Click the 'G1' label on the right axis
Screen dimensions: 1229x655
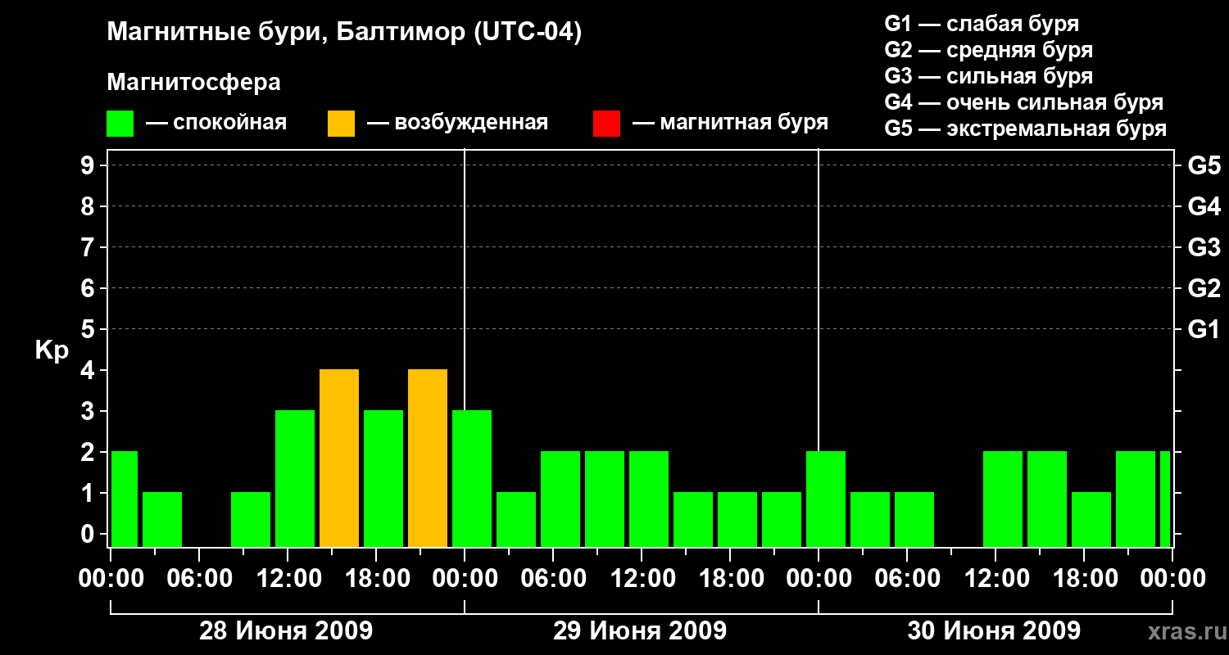(x=1204, y=330)
